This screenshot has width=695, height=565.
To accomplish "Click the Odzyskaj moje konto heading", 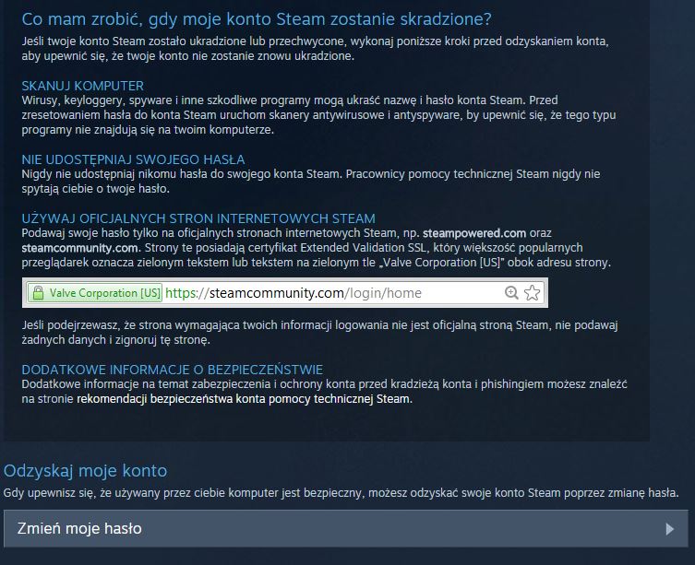I will coord(86,471).
